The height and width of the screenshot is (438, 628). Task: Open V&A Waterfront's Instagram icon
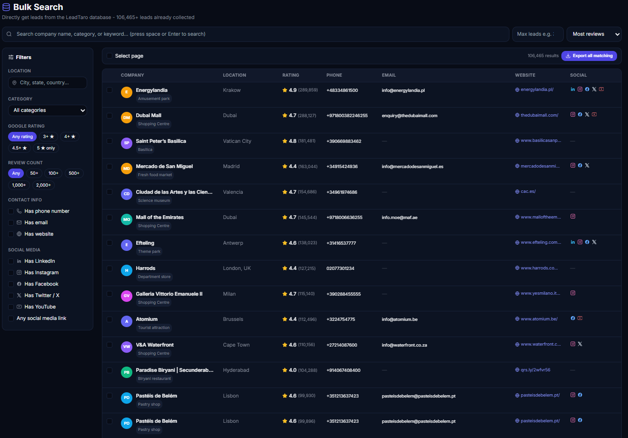(x=573, y=344)
